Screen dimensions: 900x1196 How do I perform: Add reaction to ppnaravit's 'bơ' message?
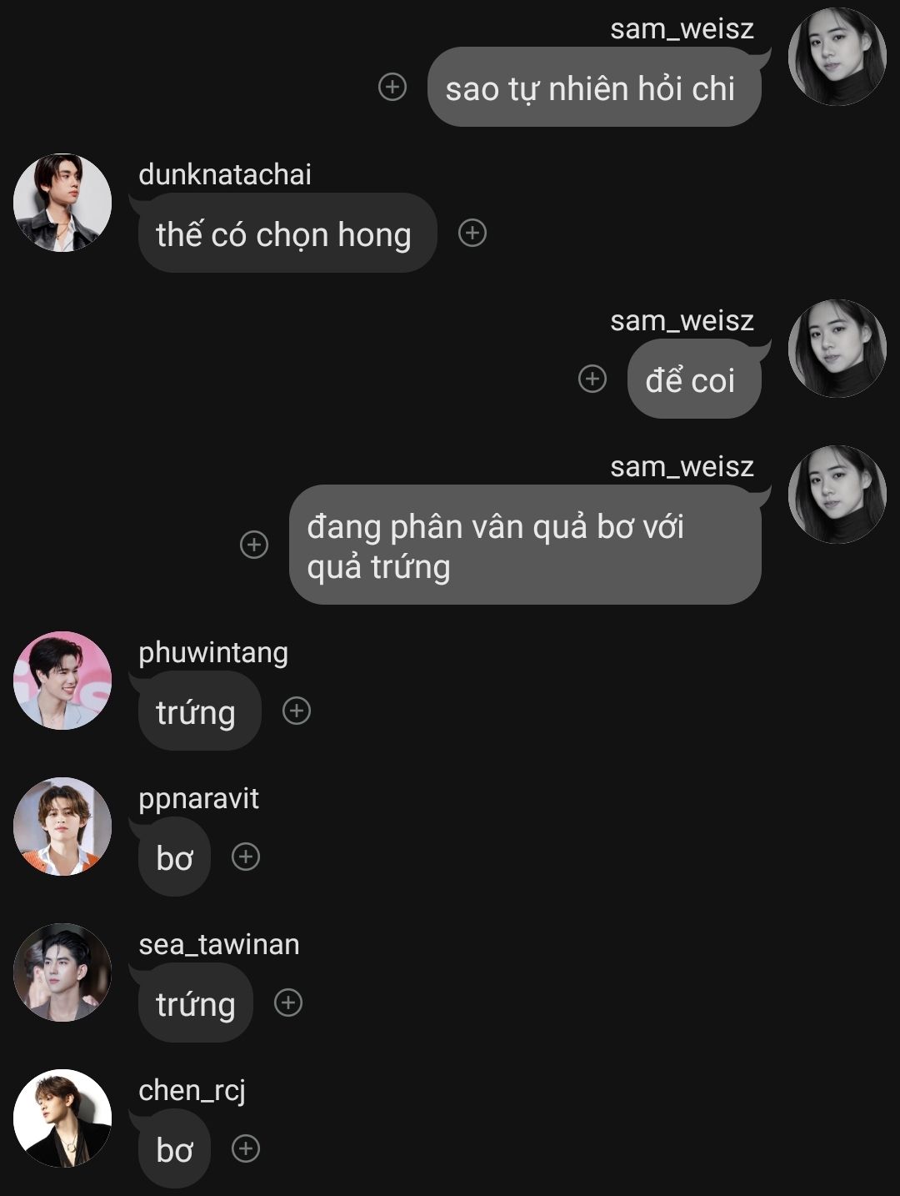(x=246, y=857)
